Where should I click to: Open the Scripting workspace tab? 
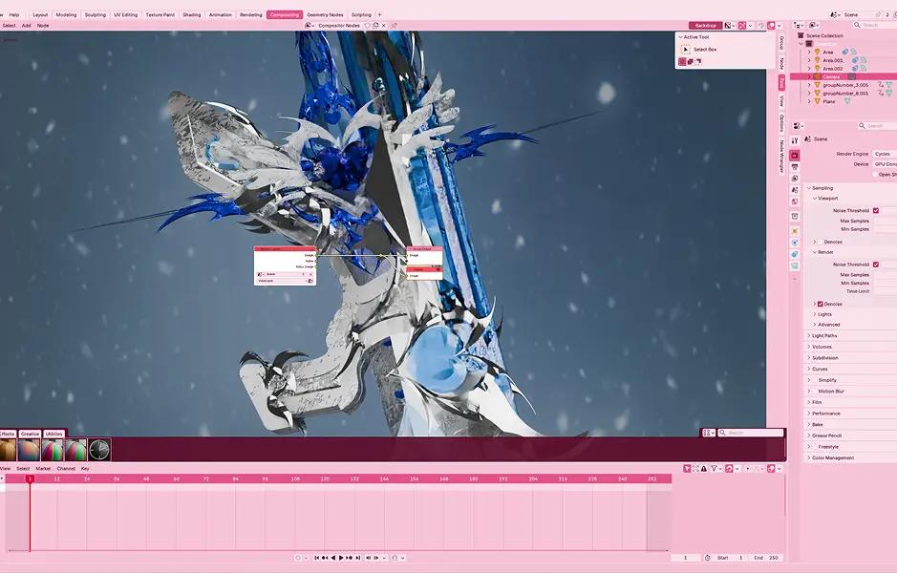(361, 15)
